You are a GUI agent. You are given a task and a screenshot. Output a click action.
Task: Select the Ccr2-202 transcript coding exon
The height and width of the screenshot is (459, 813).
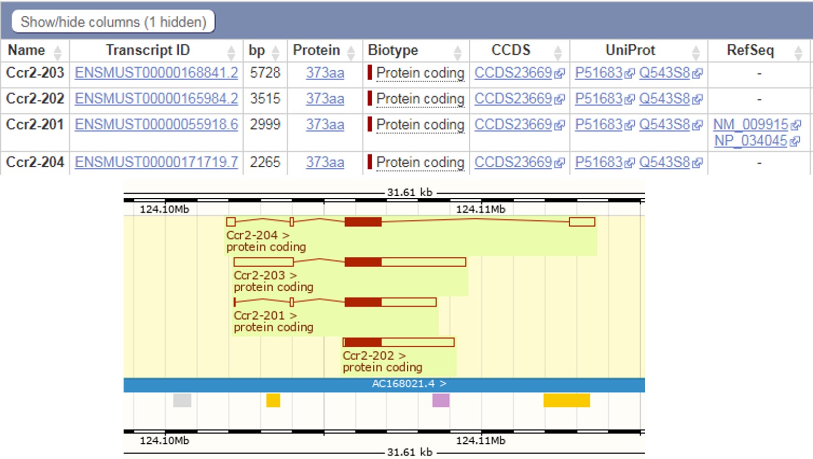coord(363,342)
